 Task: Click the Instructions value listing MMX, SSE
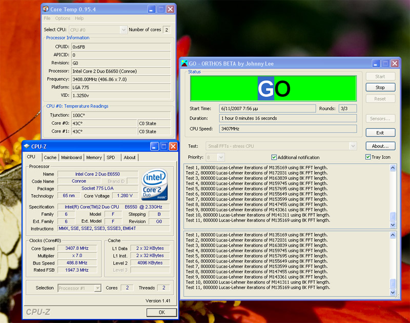tap(113, 228)
